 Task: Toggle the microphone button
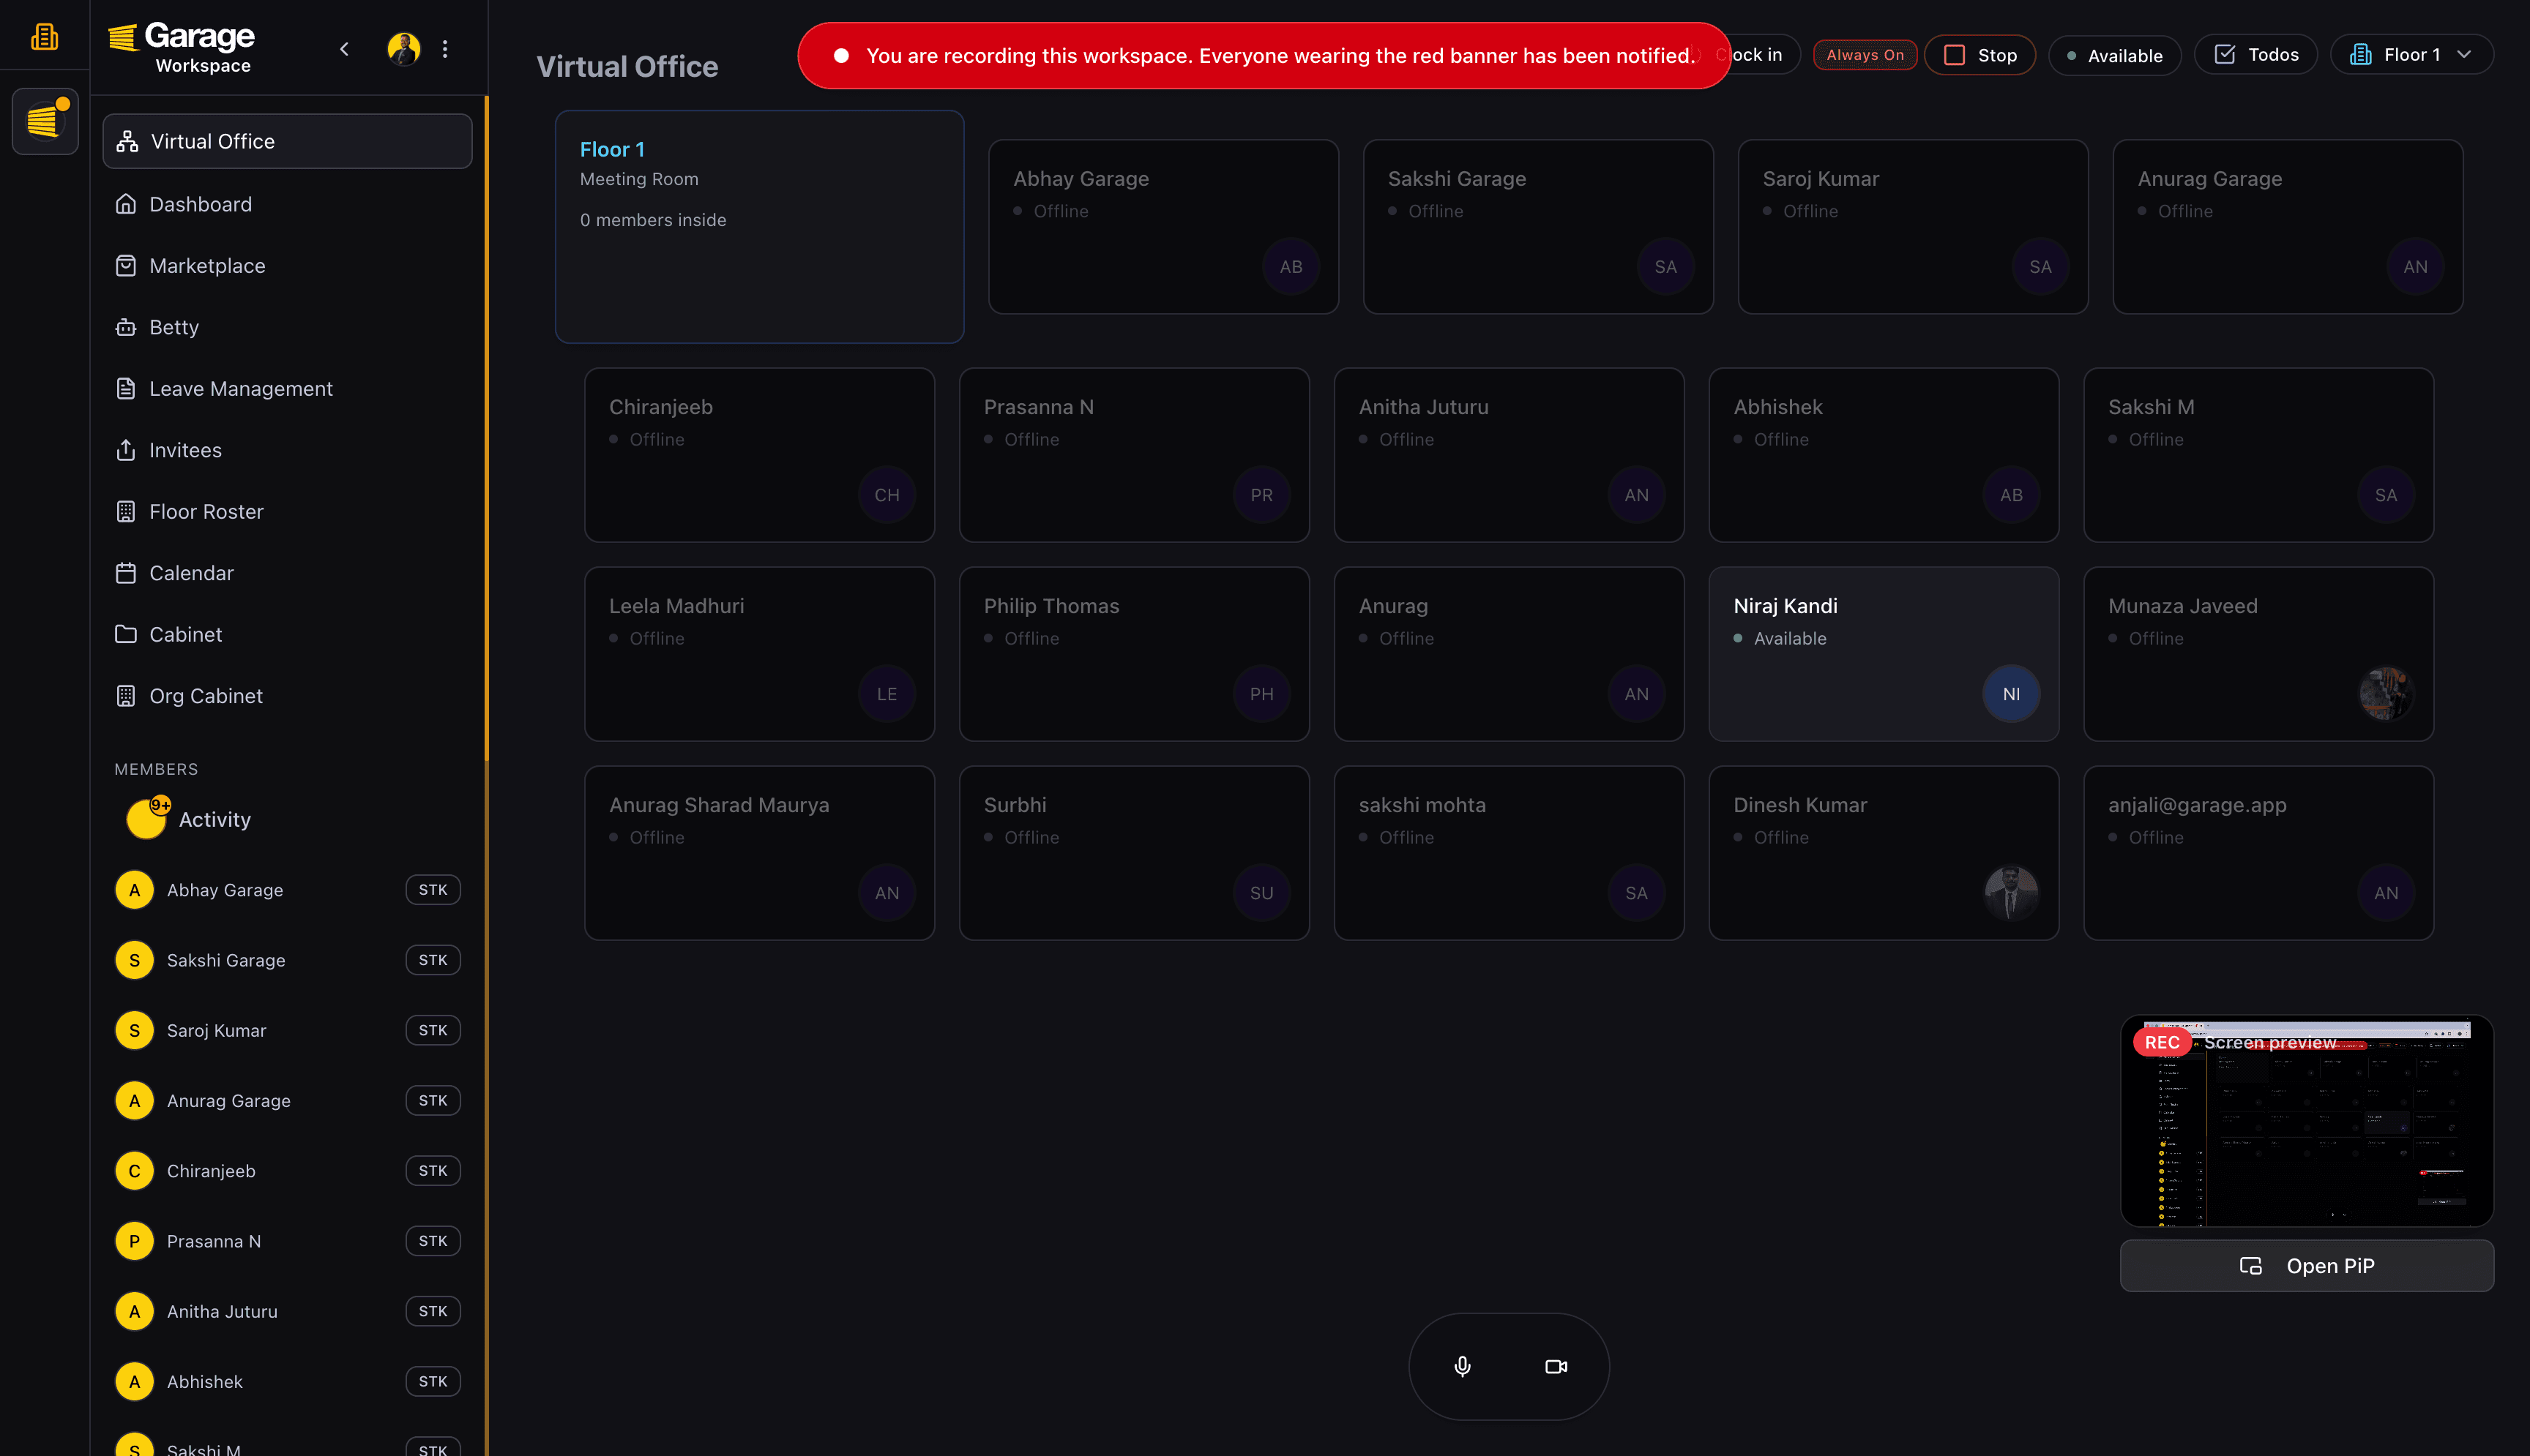pyautogui.click(x=1462, y=1366)
